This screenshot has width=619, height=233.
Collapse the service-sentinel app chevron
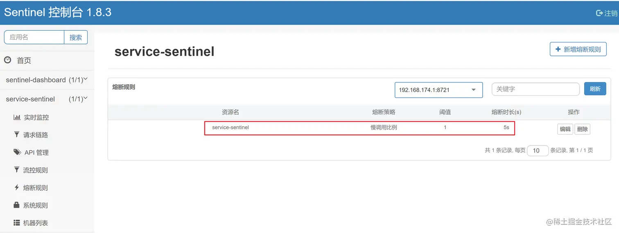click(86, 98)
